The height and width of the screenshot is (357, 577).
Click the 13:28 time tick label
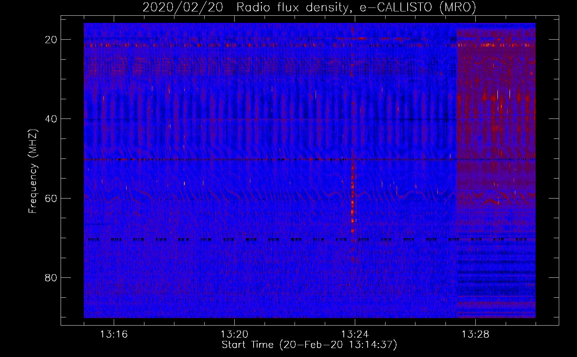(x=475, y=335)
